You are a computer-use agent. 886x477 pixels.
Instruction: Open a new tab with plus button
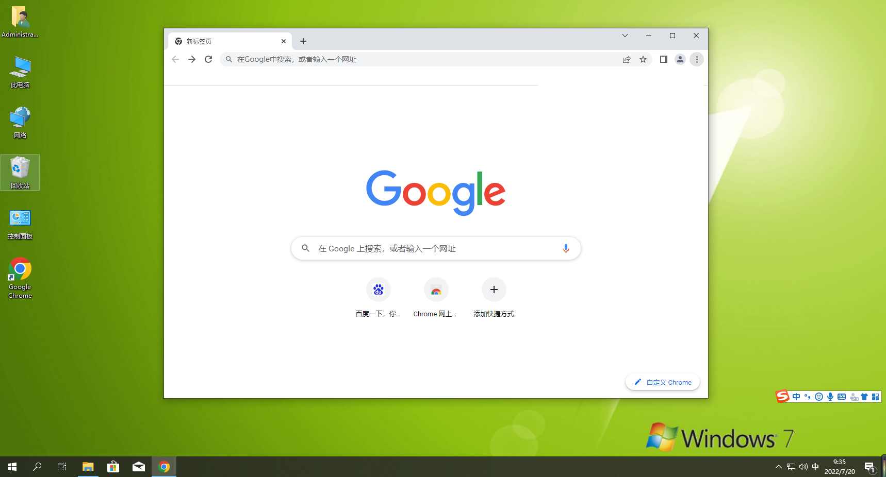tap(303, 41)
